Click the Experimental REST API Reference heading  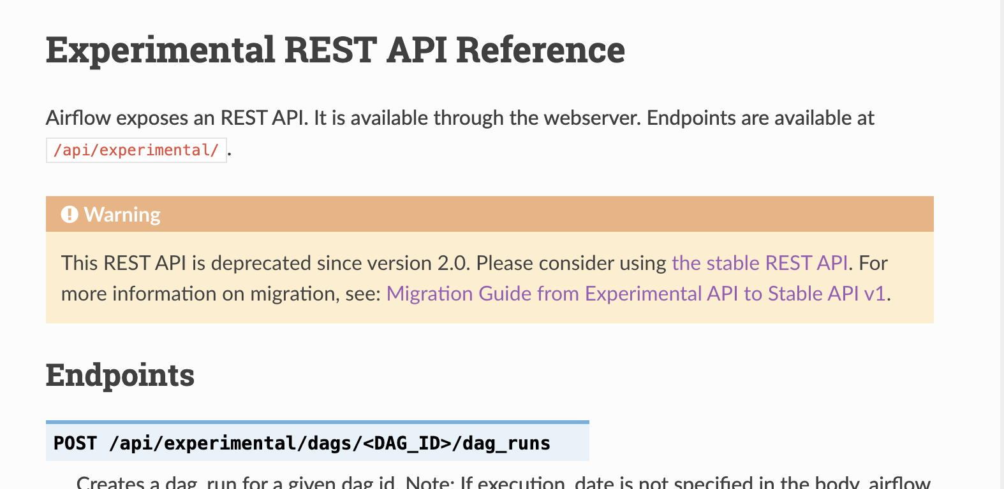pos(336,50)
